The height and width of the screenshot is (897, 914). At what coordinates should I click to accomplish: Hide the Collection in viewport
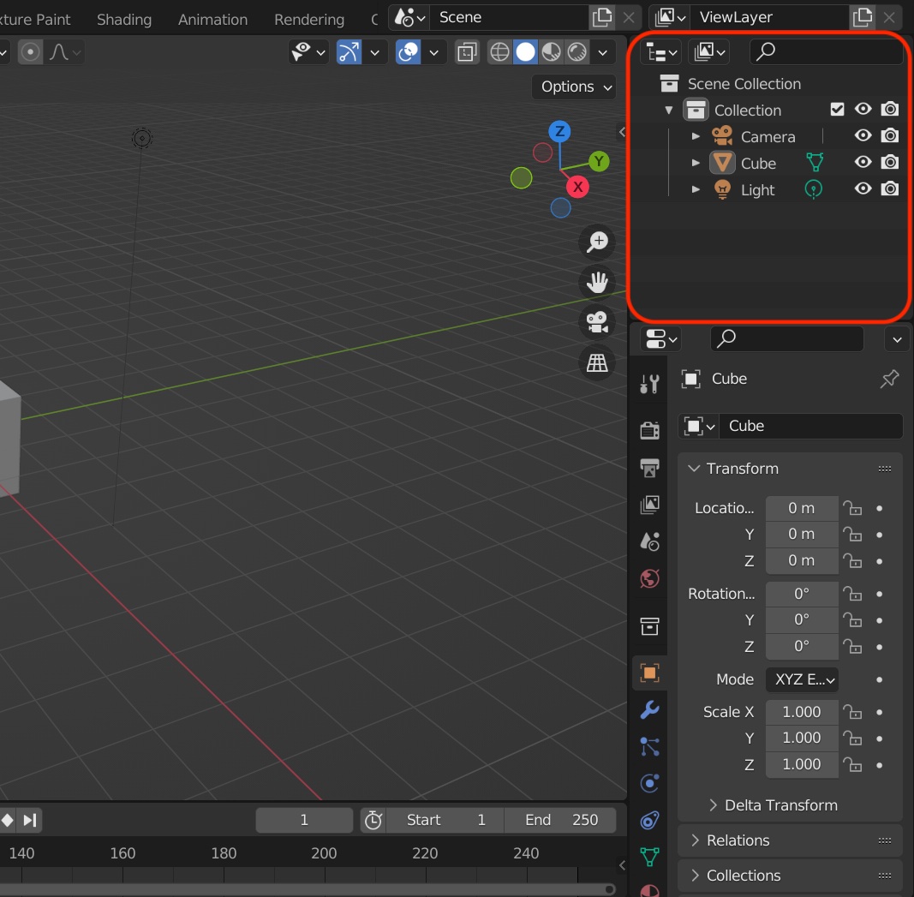[863, 109]
